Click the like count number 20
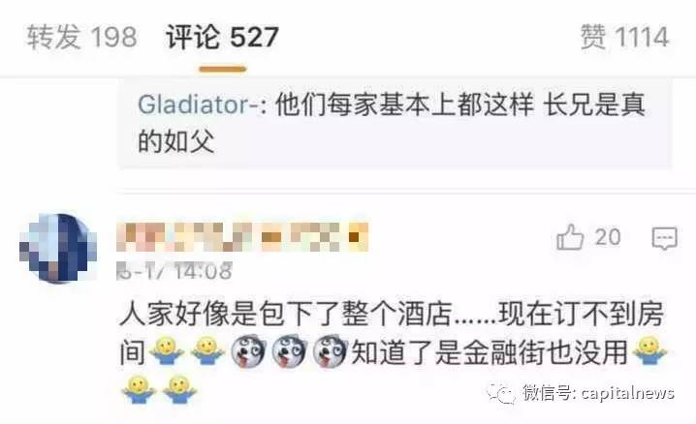Viewport: 696px width, 424px height. (608, 237)
